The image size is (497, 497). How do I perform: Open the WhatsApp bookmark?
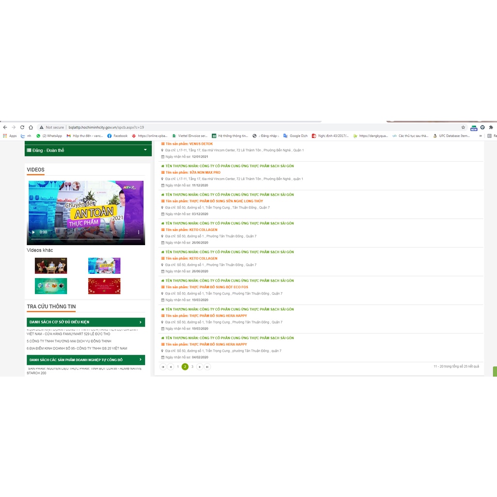click(49, 136)
